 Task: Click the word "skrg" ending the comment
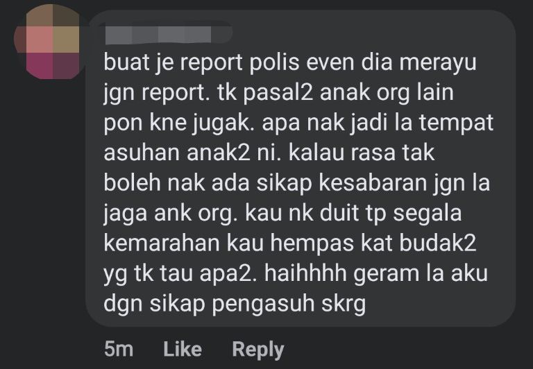coord(344,304)
